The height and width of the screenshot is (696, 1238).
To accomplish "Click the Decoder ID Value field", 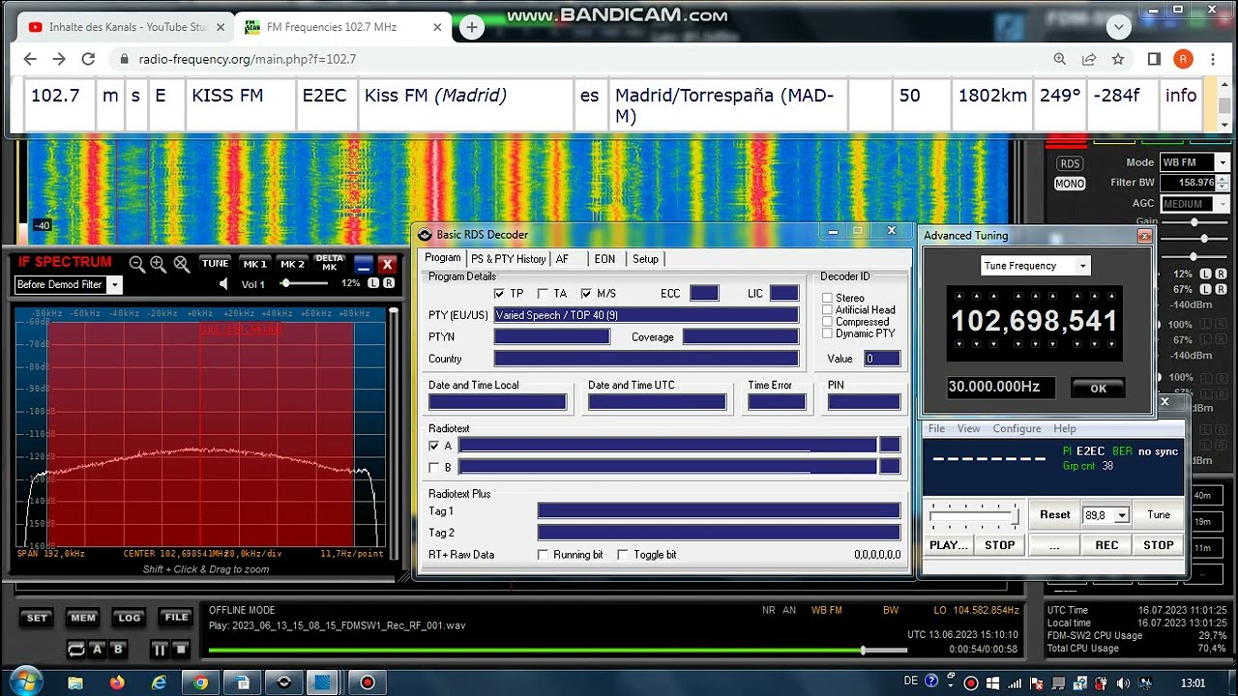I will tap(882, 359).
